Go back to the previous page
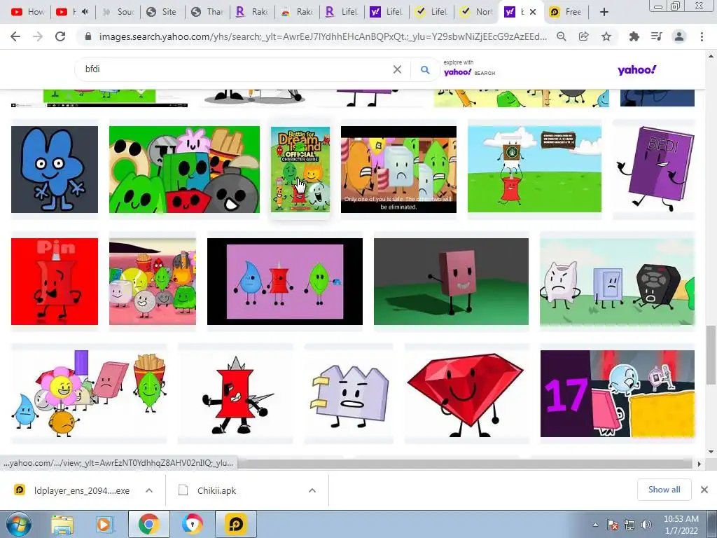Viewport: 717px width, 538px height. (15, 36)
